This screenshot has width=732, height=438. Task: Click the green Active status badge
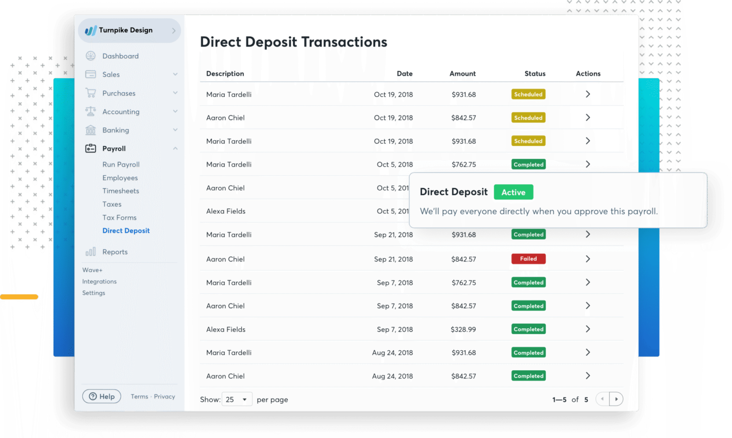pos(513,192)
